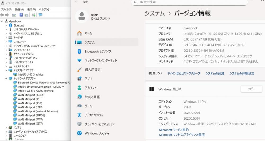Click the Windows Update refresh icon
Screen dimensions: 265x141
pyautogui.click(x=79, y=133)
